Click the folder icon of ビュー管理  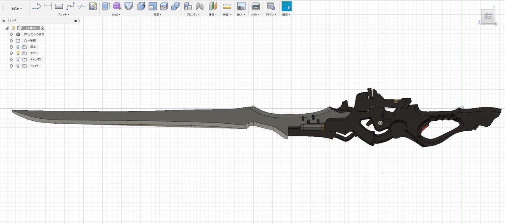[18, 41]
